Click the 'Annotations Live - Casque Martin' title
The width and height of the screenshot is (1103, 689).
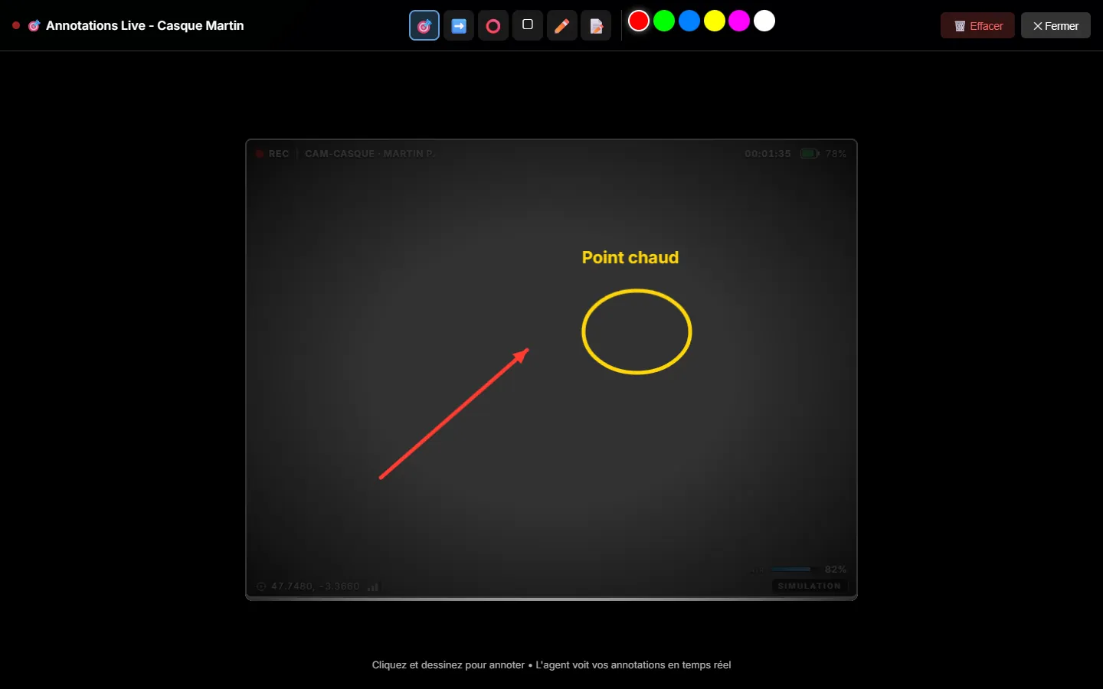[145, 25]
